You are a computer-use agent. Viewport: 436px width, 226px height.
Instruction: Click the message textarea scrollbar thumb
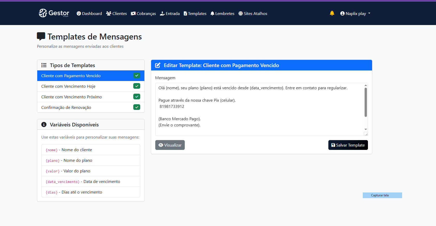point(366,102)
